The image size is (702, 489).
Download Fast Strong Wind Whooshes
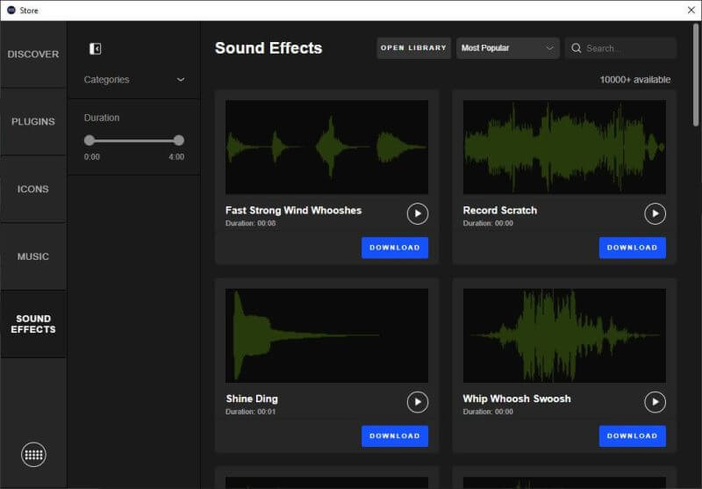395,248
